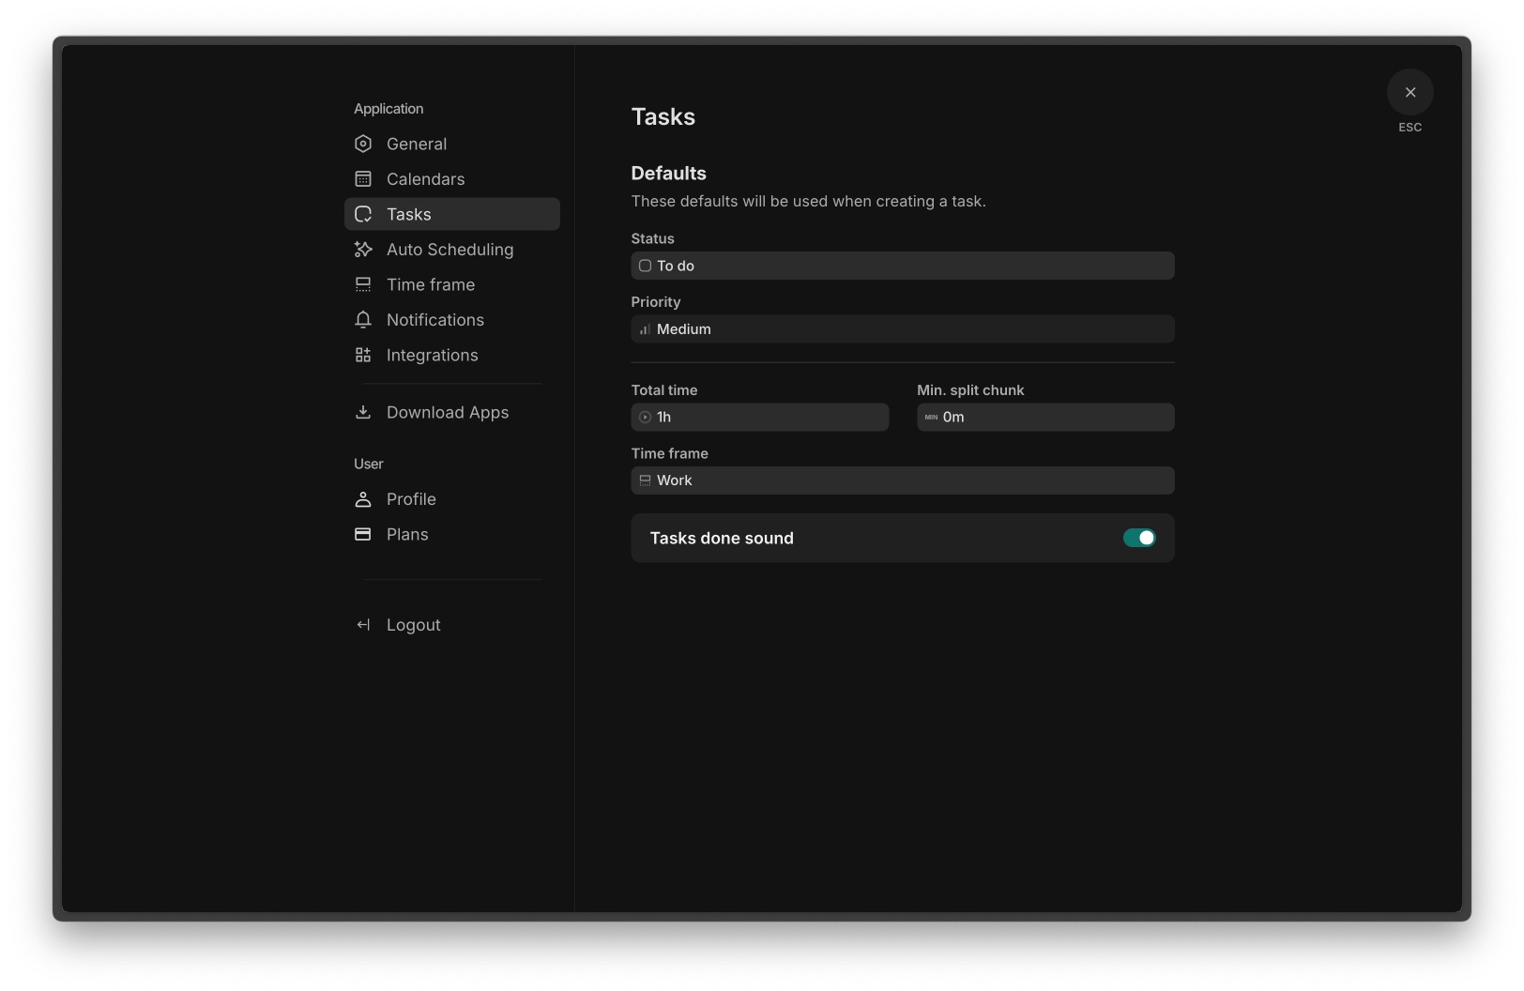Click the Profile person icon
The width and height of the screenshot is (1524, 991).
click(x=363, y=499)
